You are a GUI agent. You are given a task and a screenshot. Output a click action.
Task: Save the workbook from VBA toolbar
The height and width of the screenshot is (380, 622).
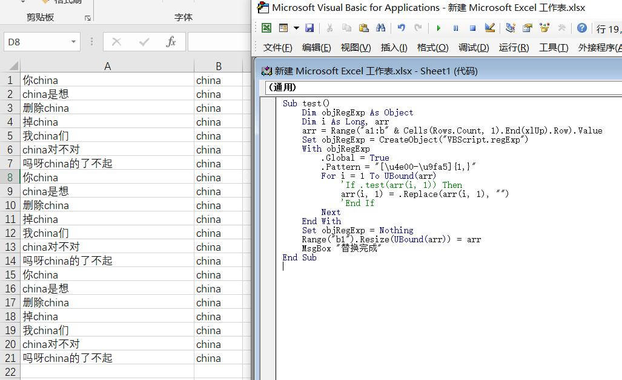(309, 28)
